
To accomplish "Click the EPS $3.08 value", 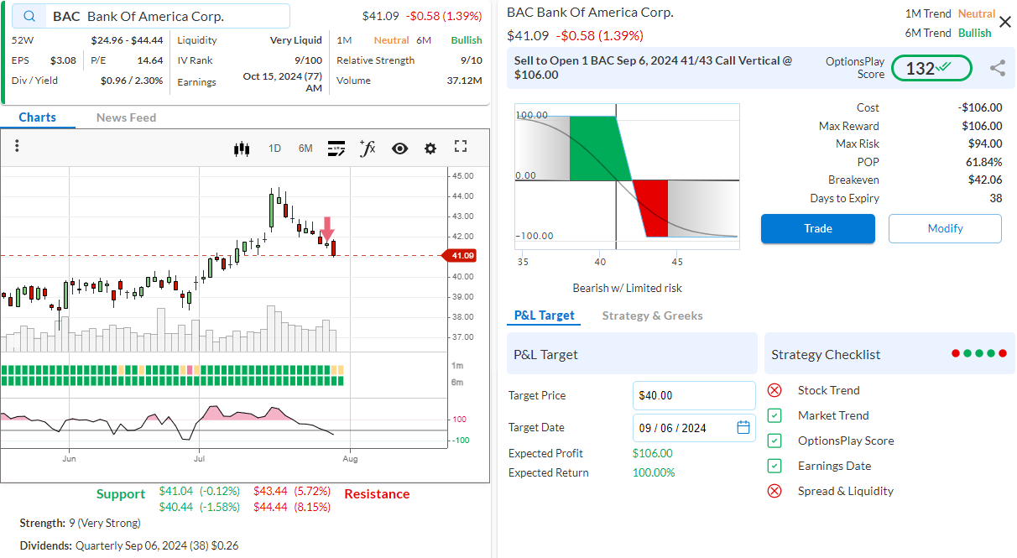I will 63,60.
